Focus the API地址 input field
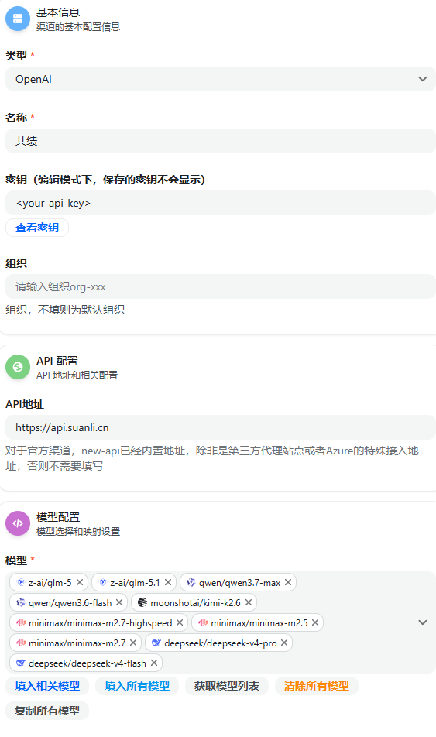Image resolution: width=436 pixels, height=737 pixels. coord(221,427)
